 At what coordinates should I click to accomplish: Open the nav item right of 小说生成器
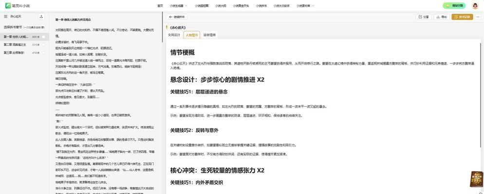[x=202, y=6]
